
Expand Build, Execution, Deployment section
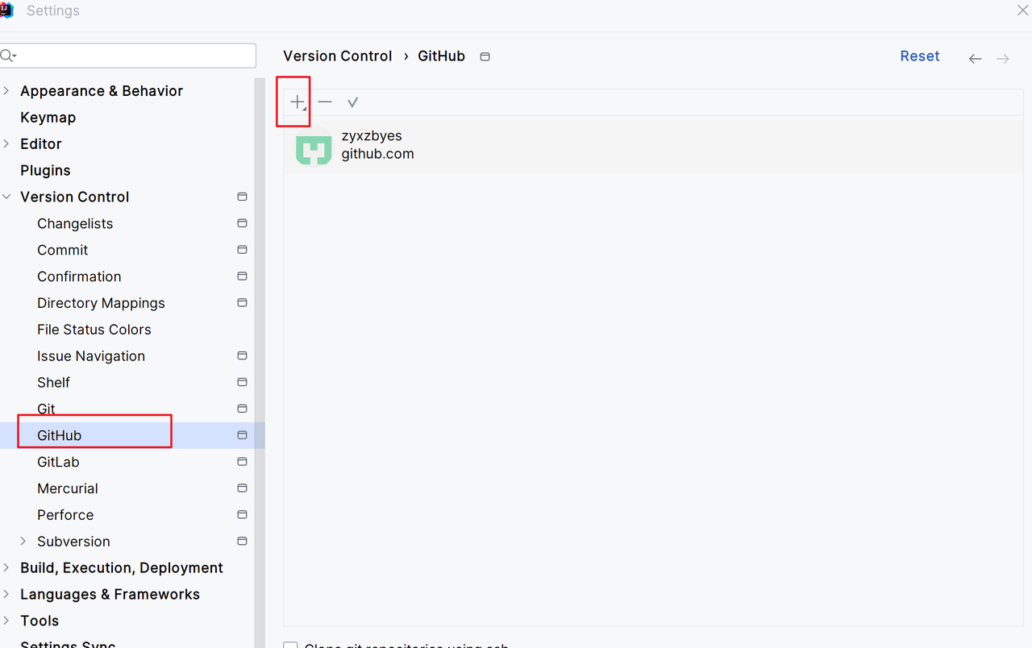pyautogui.click(x=6, y=568)
